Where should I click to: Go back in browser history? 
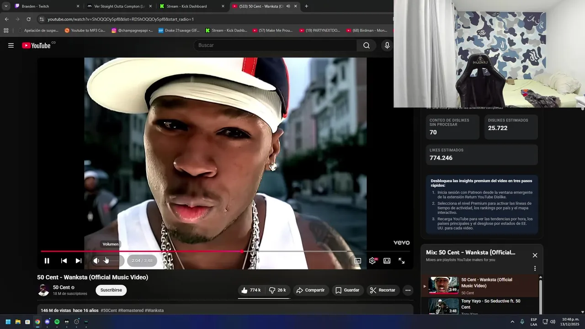pyautogui.click(x=6, y=19)
